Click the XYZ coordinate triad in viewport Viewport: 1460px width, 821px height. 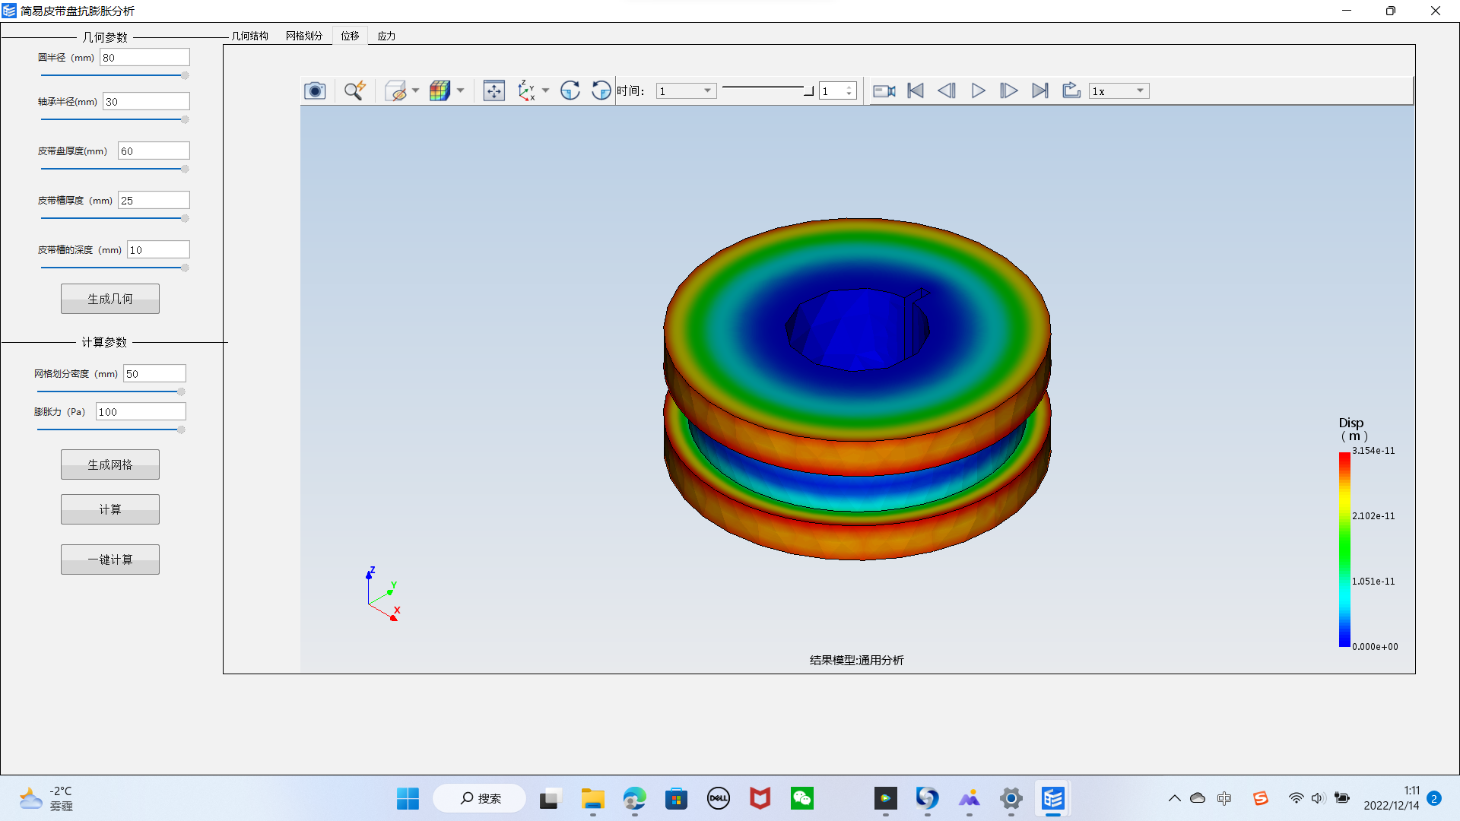[383, 594]
